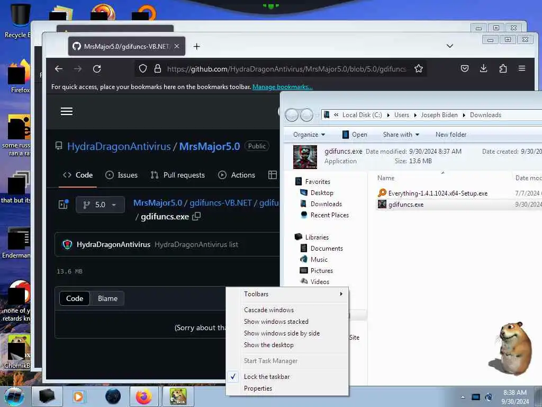This screenshot has width=542, height=407.
Task: Open Firefox downloads panel
Action: pyautogui.click(x=484, y=68)
